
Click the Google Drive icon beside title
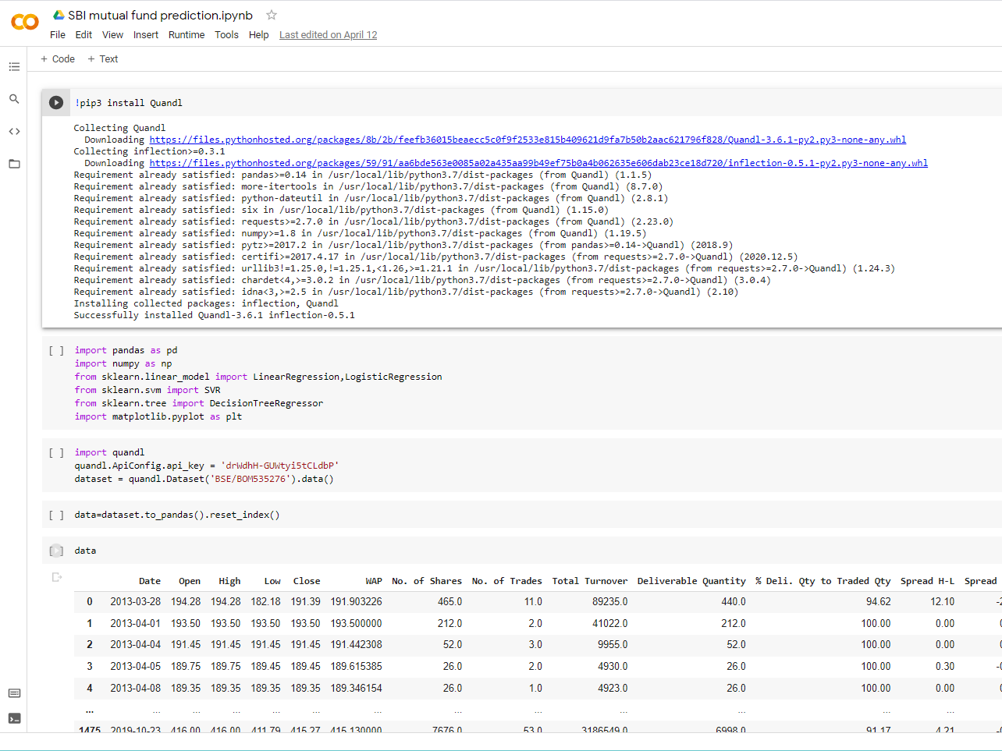(59, 15)
